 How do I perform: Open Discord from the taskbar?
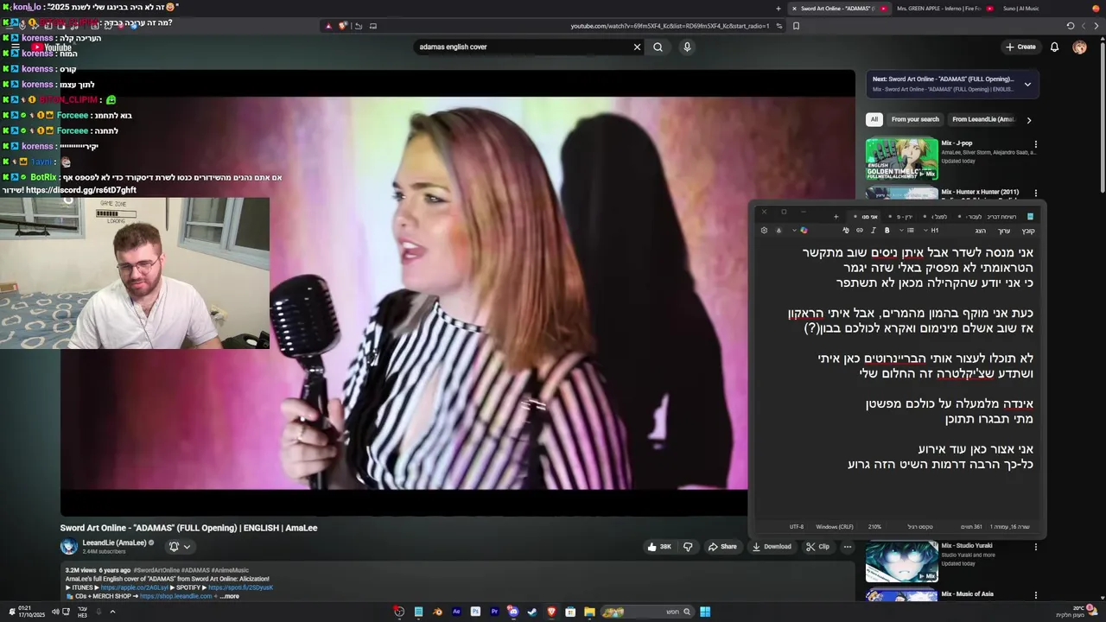point(513,612)
